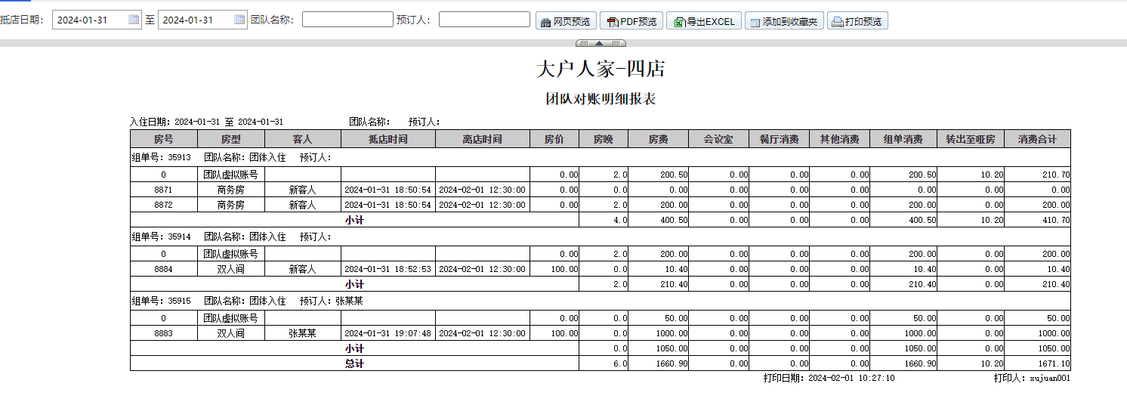Click the 抵店时间 column header
This screenshot has width=1127, height=405.
point(388,139)
